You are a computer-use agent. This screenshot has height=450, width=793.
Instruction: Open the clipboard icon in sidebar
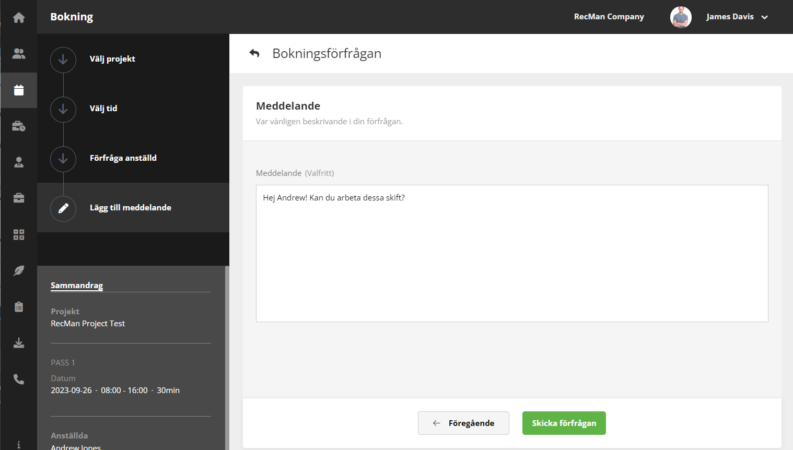[19, 307]
